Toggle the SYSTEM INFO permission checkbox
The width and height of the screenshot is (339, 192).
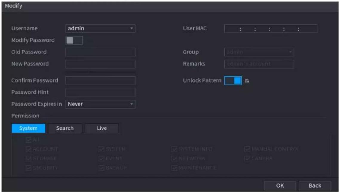coord(174,149)
